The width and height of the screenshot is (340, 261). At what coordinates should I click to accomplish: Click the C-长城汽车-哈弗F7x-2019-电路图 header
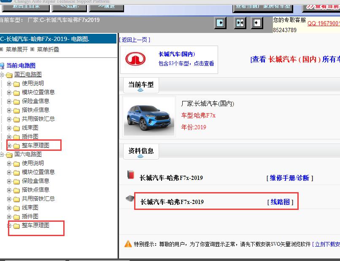click(58, 39)
